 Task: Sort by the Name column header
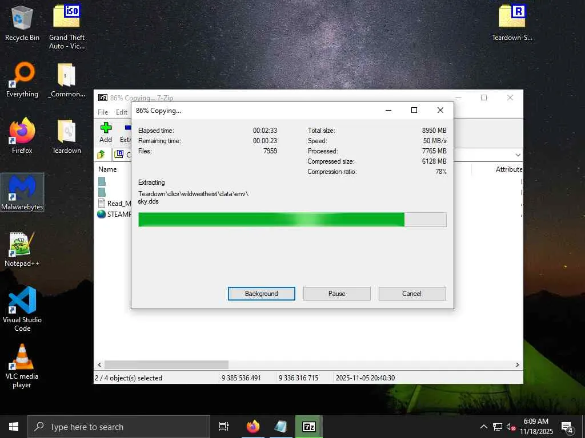pyautogui.click(x=107, y=169)
